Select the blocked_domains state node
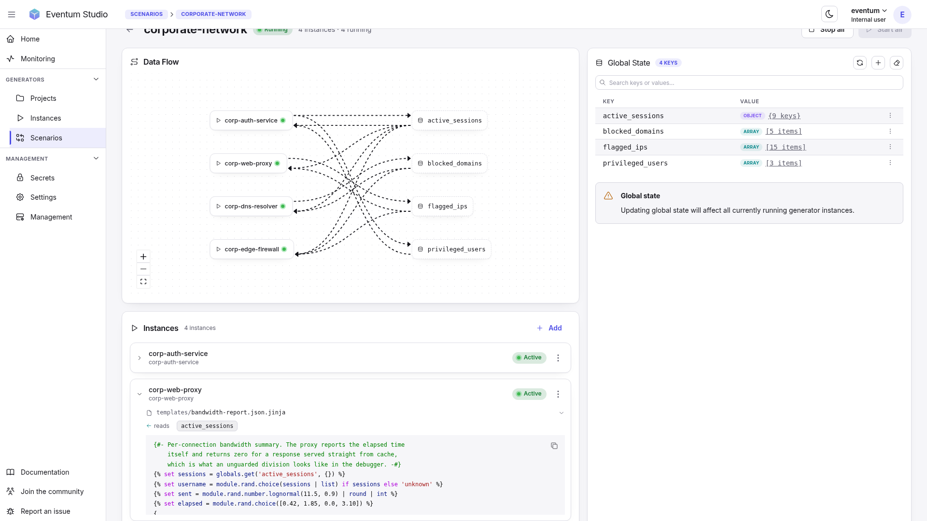The image size is (927, 521). pos(449,164)
